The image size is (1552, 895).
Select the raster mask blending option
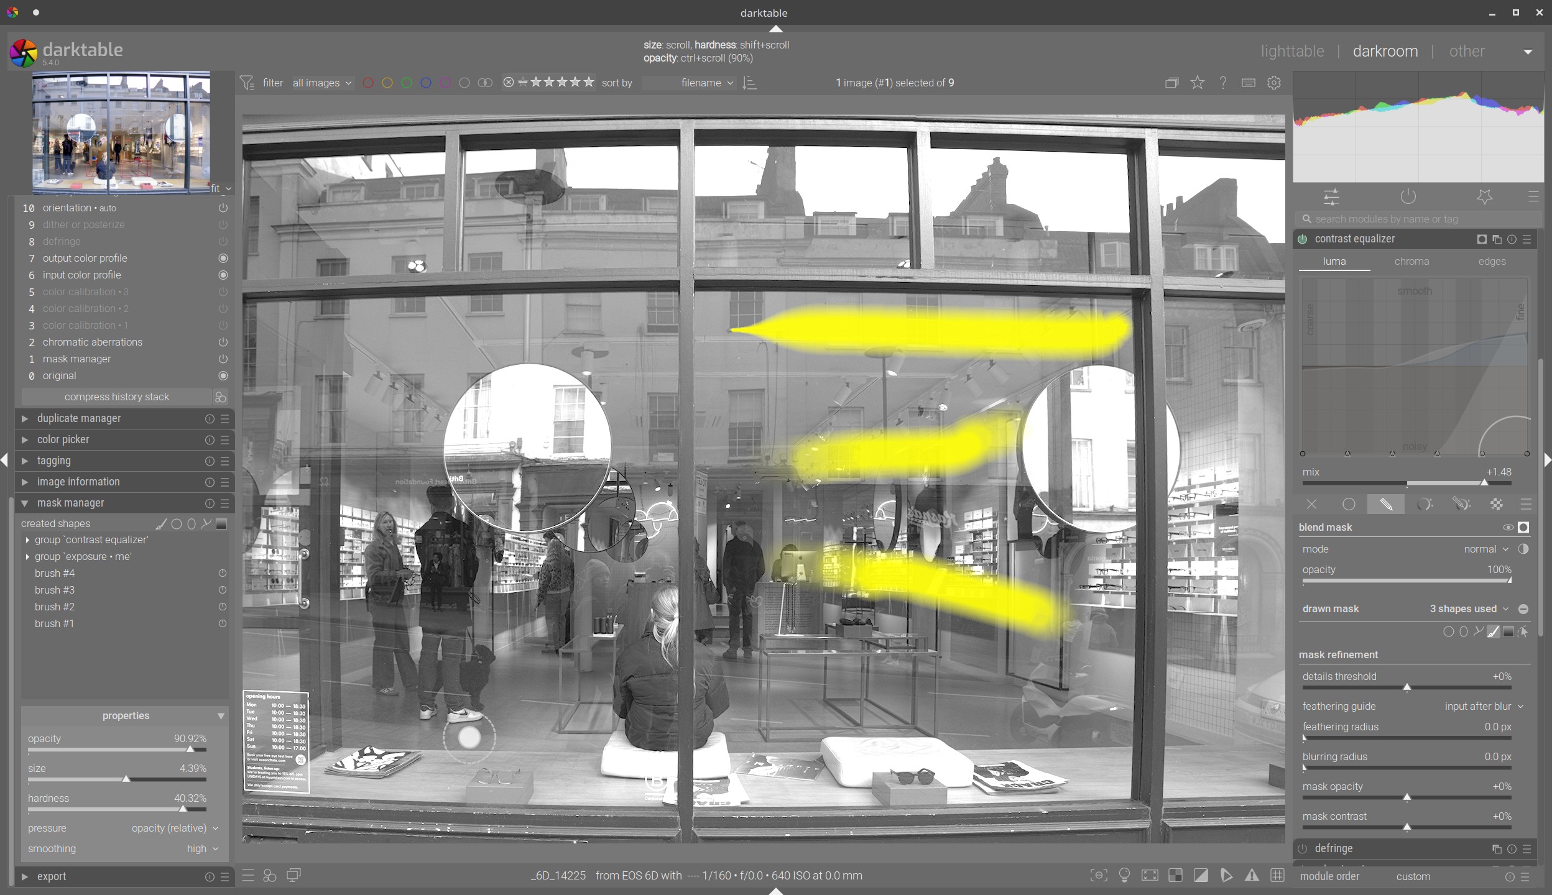click(x=1497, y=504)
